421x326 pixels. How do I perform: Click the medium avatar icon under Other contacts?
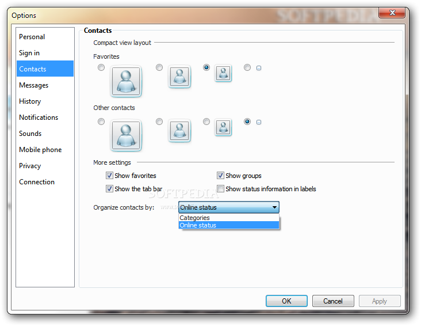click(x=179, y=130)
